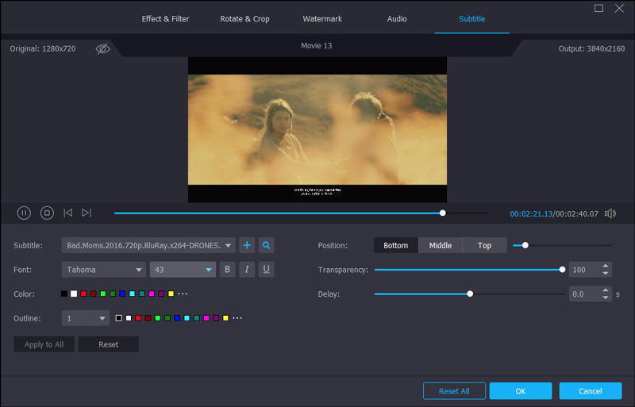Set subtitle position to Middle
Screen dimensions: 635x407
[441, 245]
